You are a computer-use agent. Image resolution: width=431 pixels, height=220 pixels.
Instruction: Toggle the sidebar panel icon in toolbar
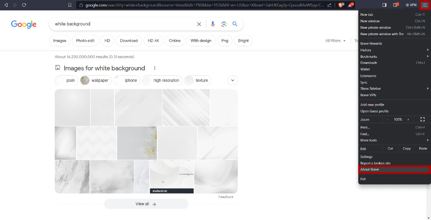point(384,5)
